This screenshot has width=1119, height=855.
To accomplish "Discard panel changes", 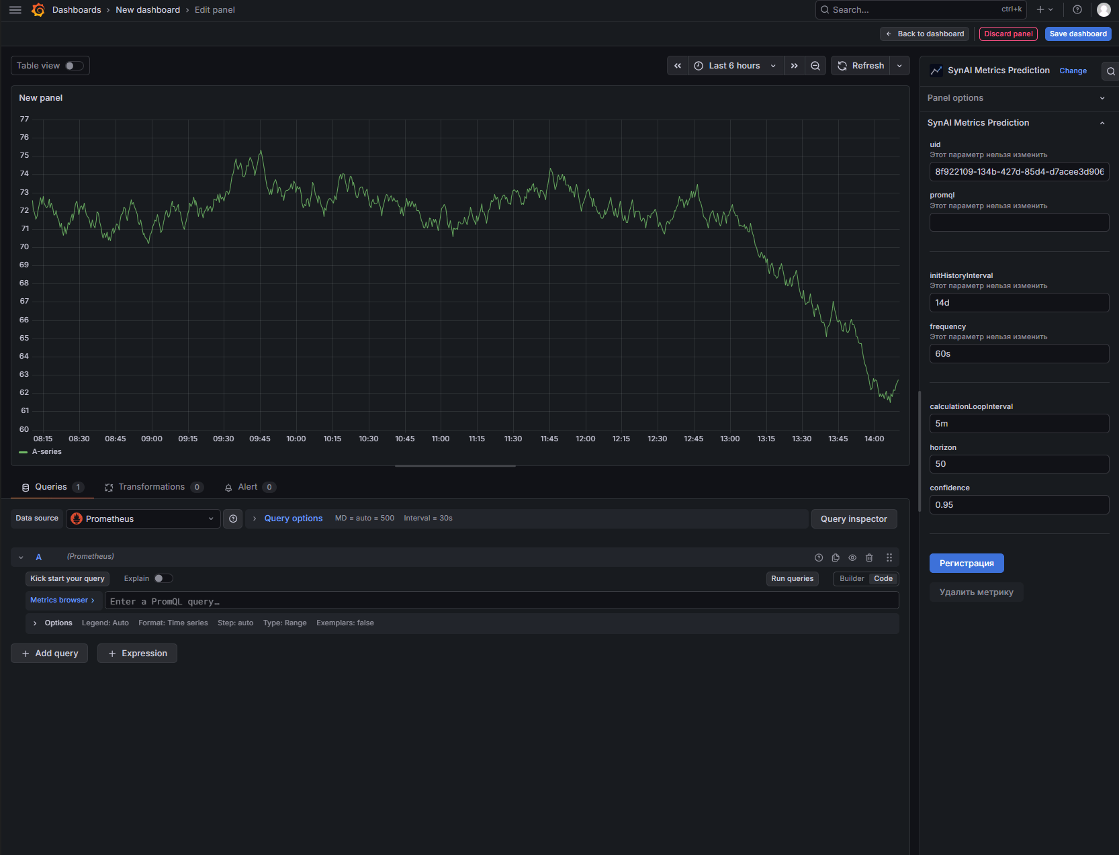I will click(x=1008, y=34).
